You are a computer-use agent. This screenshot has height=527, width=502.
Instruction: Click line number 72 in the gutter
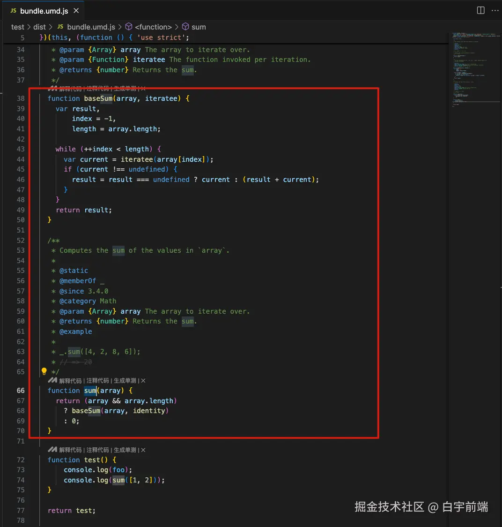(x=21, y=459)
